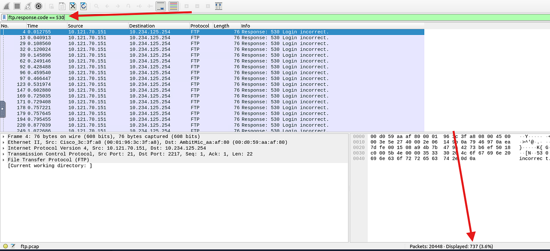Screen dimensions: 550x251
Task: Restart the current capture
Action: 28,6
